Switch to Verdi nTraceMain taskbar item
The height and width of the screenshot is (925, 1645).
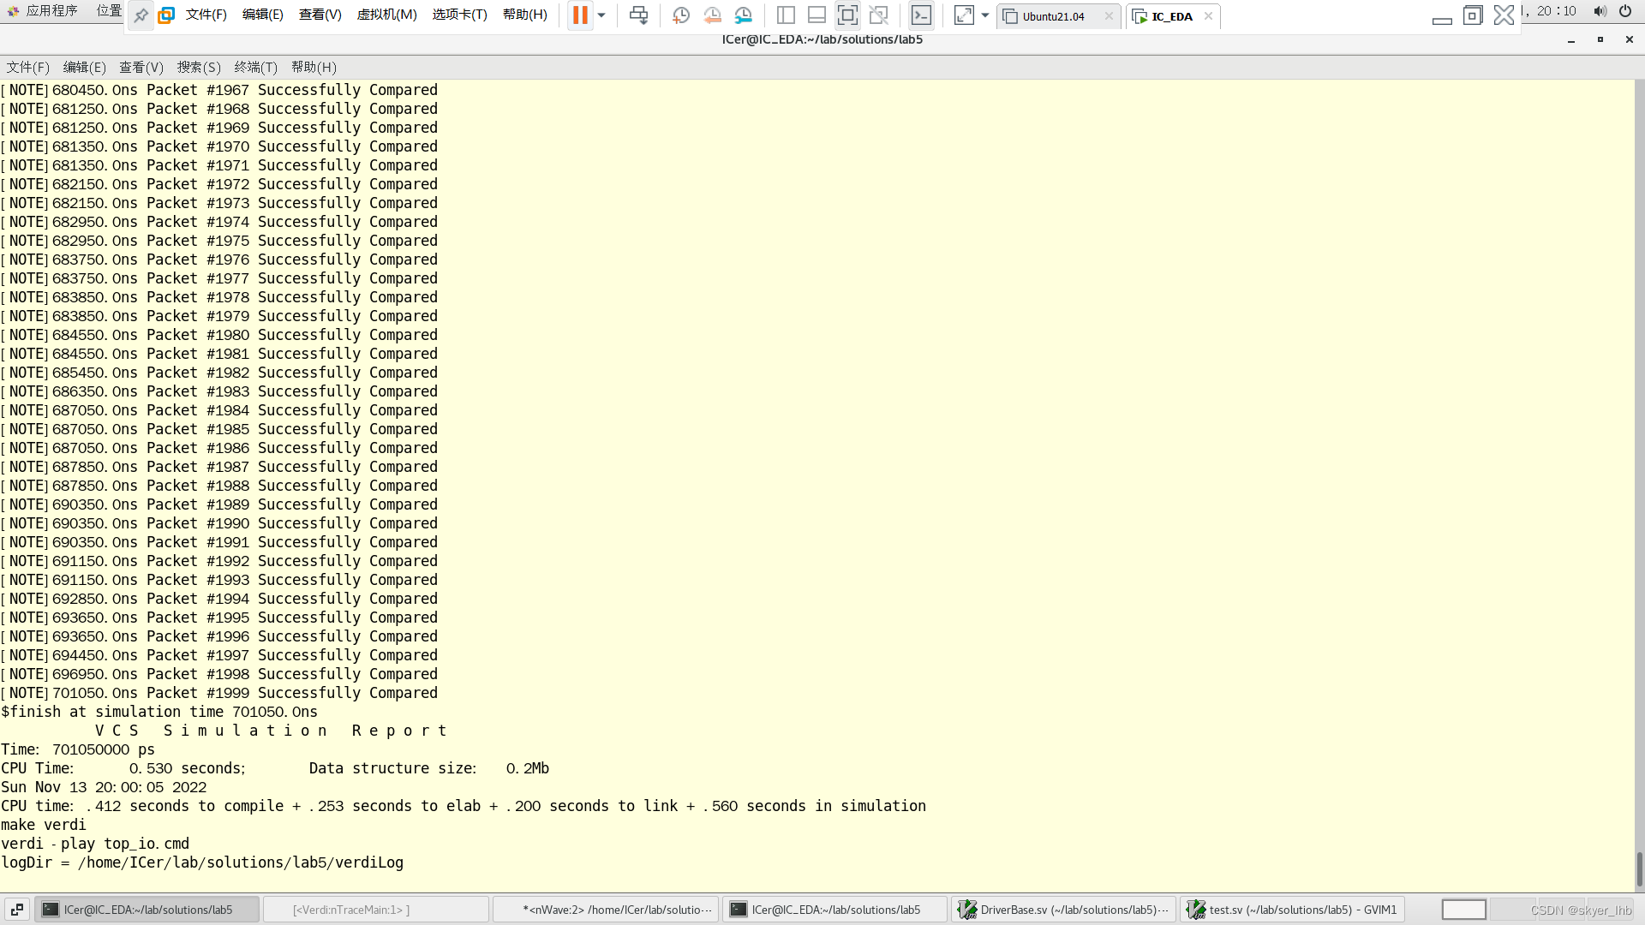click(376, 910)
